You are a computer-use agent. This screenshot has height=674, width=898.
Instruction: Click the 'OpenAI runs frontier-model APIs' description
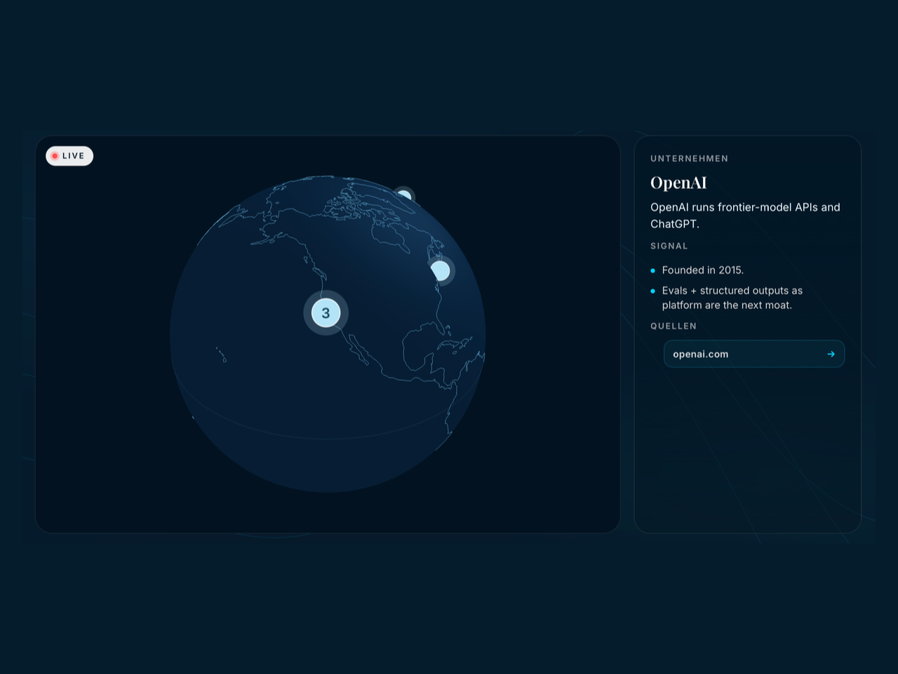[x=745, y=216]
